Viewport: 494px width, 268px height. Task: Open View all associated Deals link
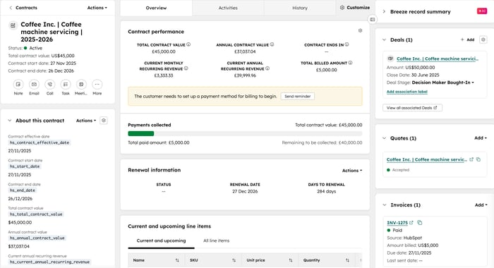click(x=412, y=108)
